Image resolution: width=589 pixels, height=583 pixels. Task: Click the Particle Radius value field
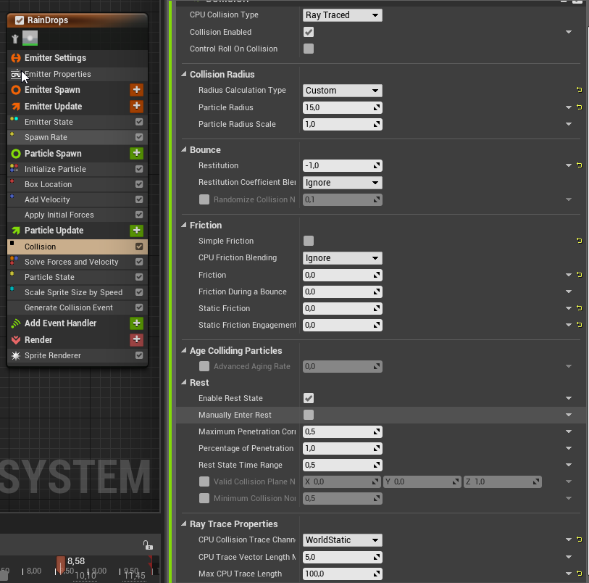pyautogui.click(x=342, y=107)
